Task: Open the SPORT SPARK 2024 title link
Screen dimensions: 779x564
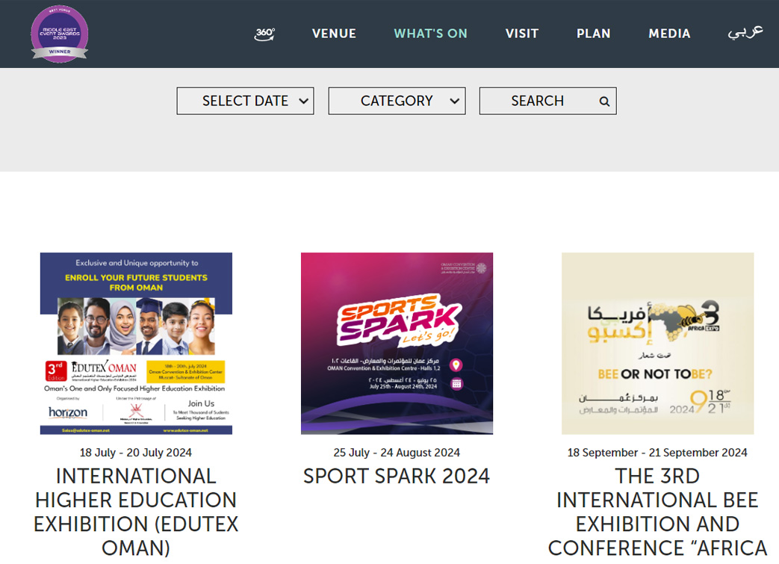Action: point(397,476)
